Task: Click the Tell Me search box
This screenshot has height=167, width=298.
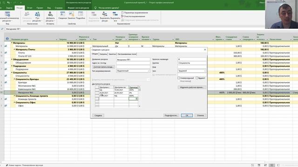Action: pos(108,8)
